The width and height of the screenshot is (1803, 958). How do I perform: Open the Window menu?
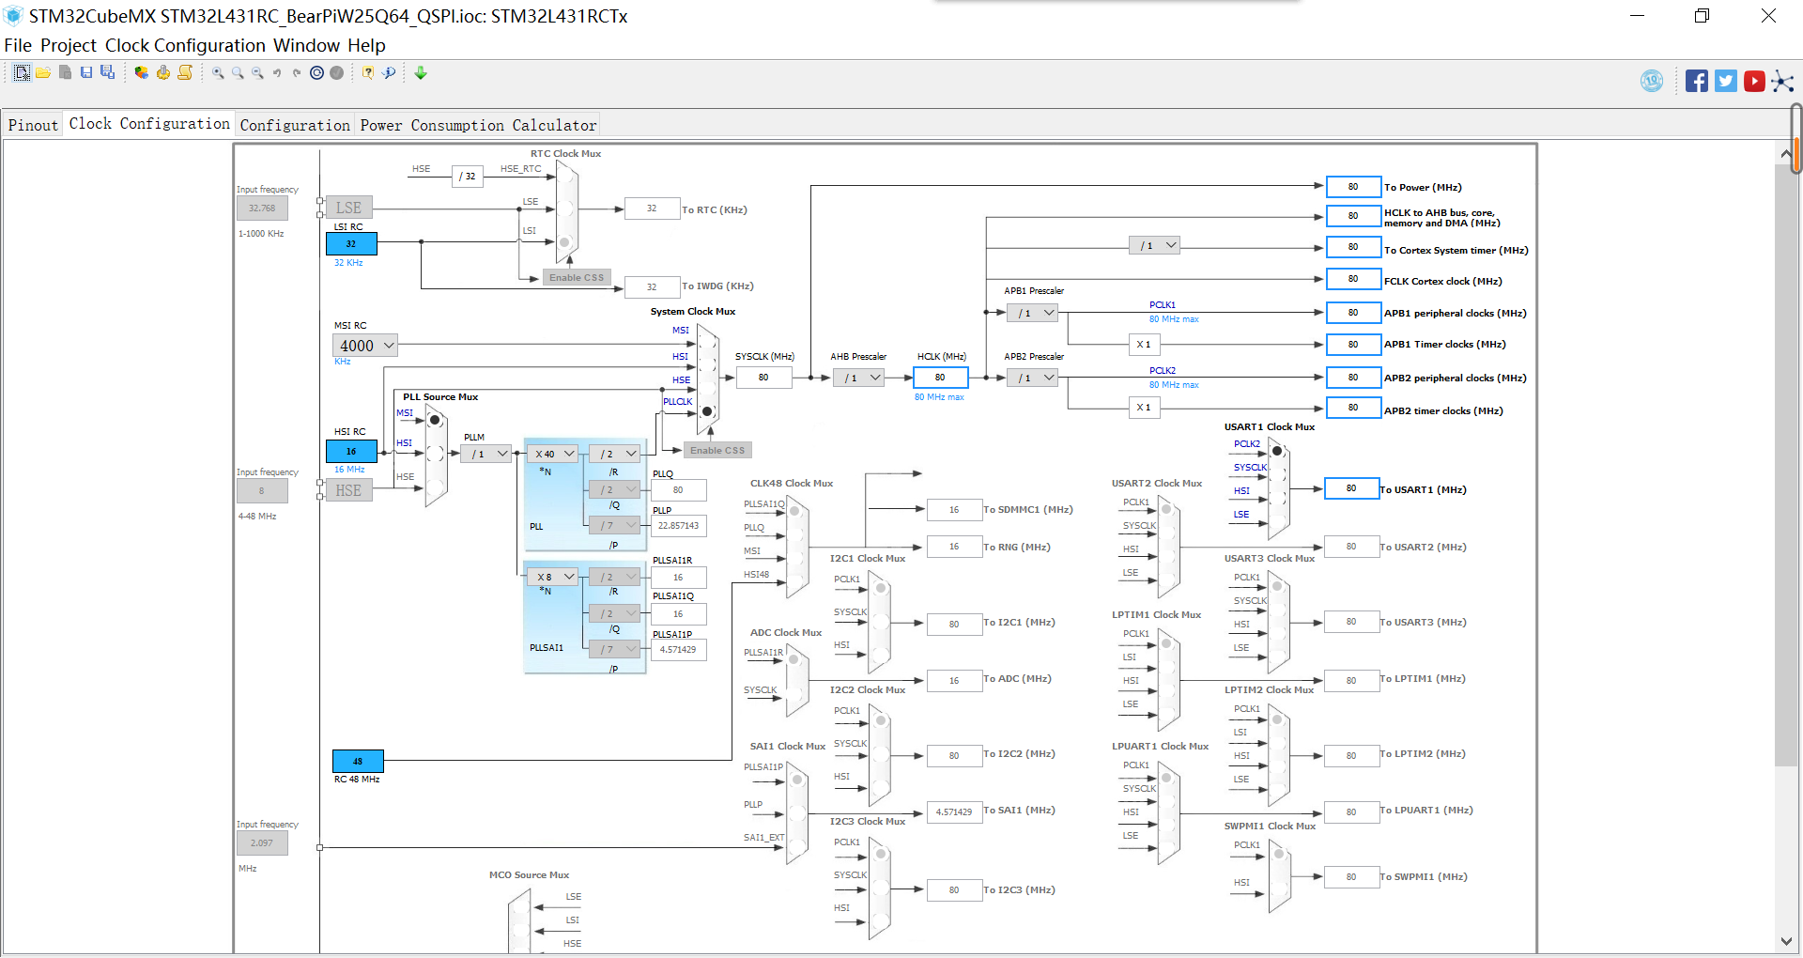(x=307, y=45)
